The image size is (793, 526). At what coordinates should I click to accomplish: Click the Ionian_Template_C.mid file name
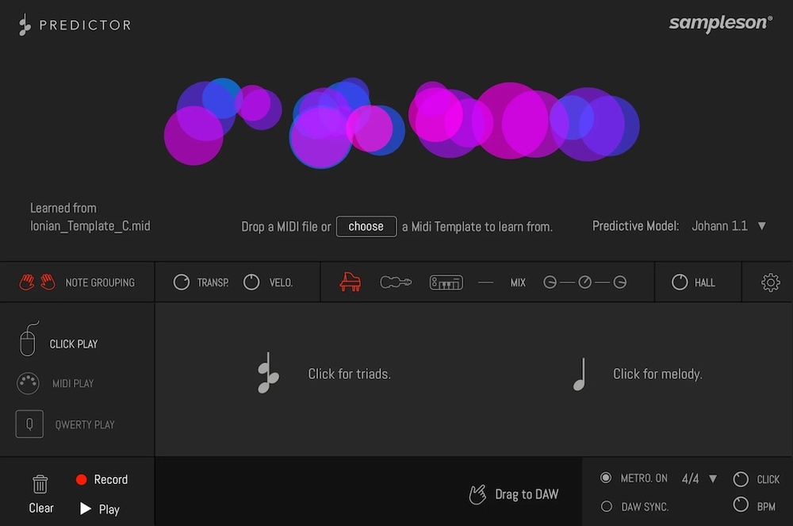click(90, 225)
